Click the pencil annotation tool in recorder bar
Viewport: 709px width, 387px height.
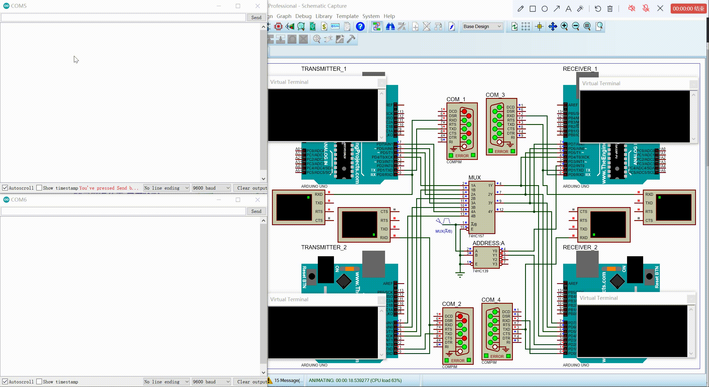(x=520, y=9)
